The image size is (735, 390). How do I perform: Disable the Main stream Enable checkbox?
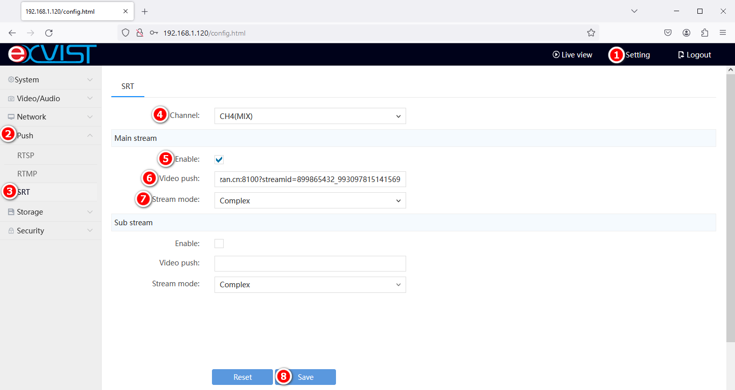219,160
